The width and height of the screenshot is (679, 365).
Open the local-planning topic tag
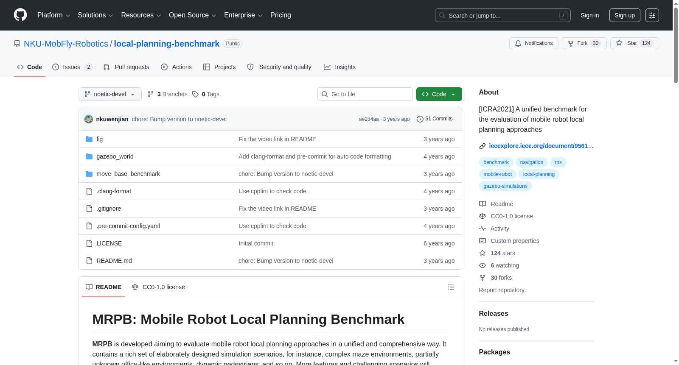pyautogui.click(x=539, y=174)
